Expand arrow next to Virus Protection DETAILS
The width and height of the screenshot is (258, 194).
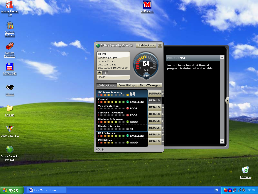pyautogui.click(x=163, y=107)
